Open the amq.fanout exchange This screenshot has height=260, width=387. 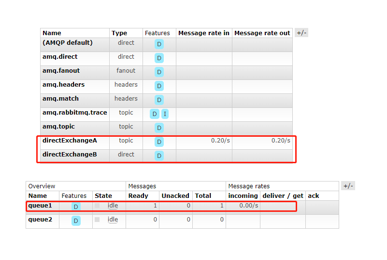61,71
